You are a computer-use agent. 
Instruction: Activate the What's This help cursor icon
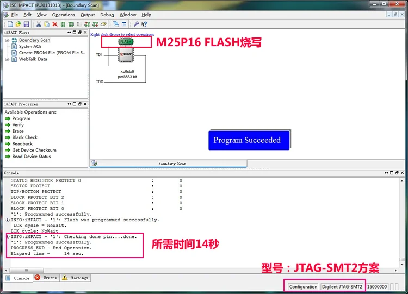[x=144, y=24]
